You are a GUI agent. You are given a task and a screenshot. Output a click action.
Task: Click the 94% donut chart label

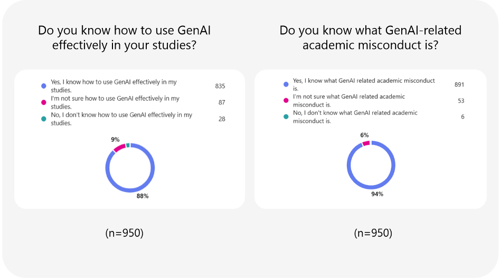click(376, 194)
